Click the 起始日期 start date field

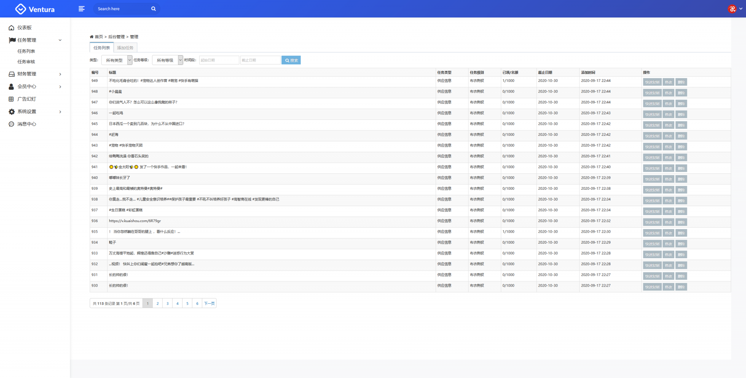219,60
